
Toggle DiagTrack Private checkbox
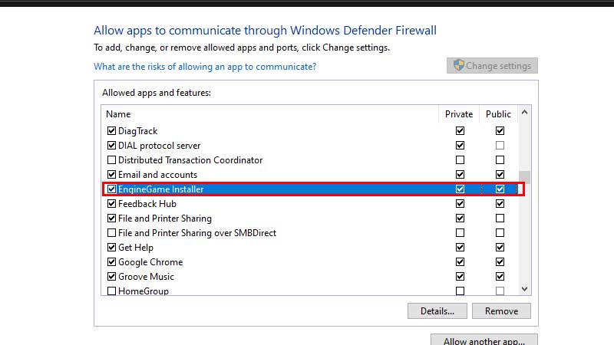(460, 130)
